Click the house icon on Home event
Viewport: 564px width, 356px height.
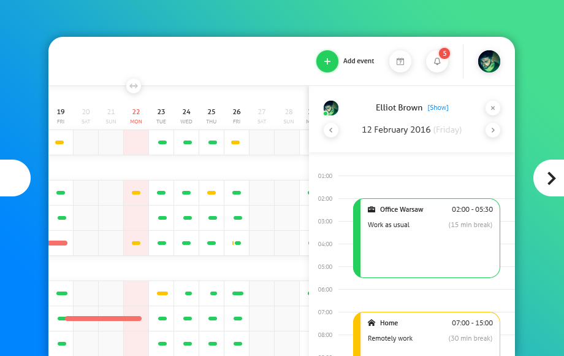coord(372,322)
